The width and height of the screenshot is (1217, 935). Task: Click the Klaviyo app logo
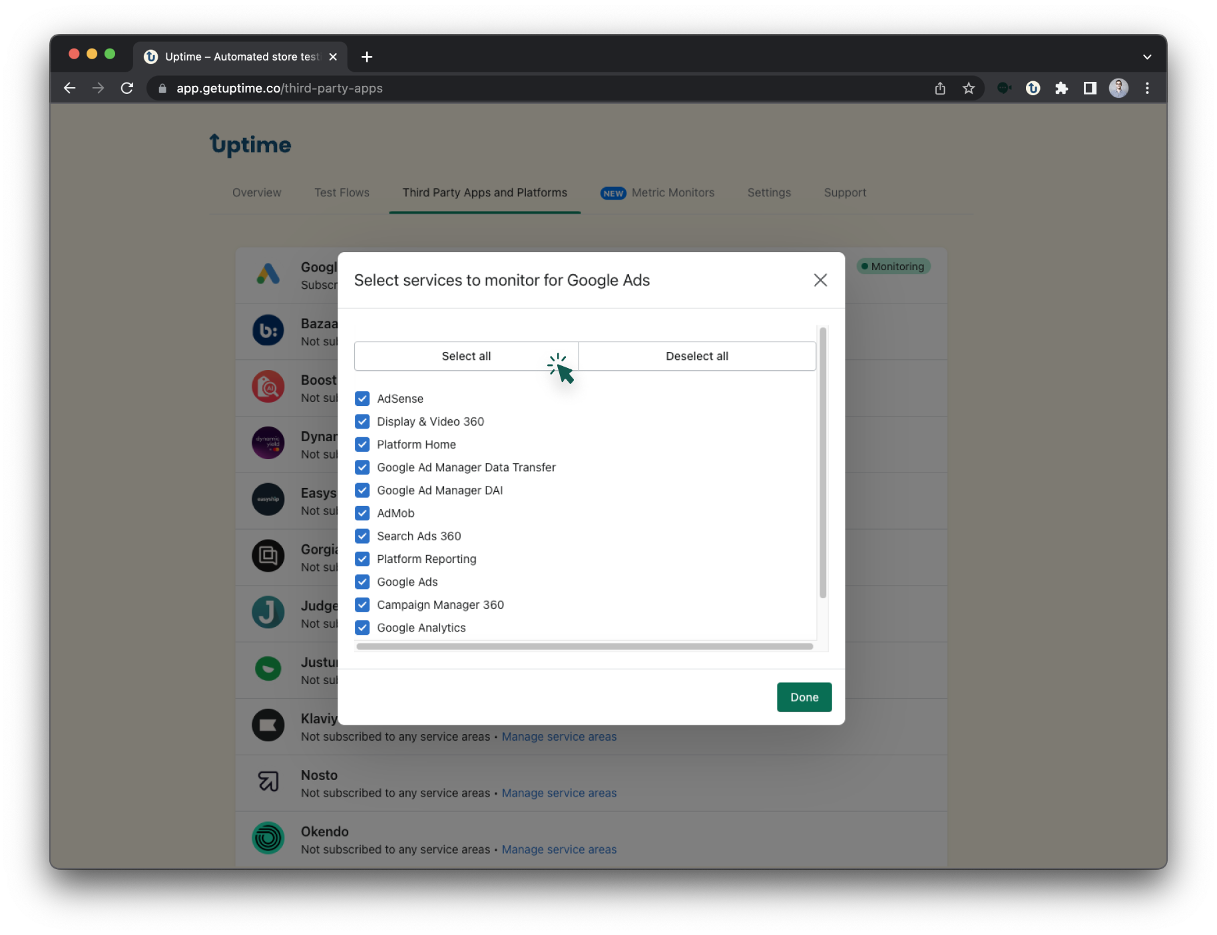(x=268, y=725)
